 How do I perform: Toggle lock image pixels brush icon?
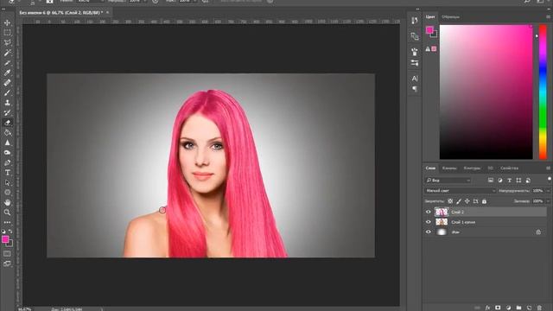coord(459,201)
